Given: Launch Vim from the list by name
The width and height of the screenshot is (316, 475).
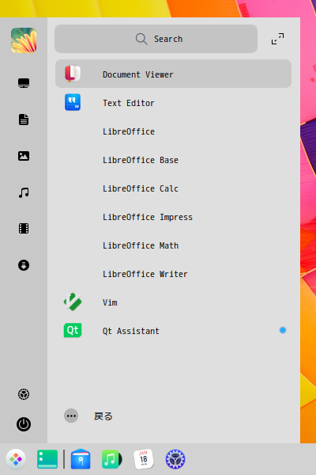Looking at the screenshot, I should [x=110, y=302].
